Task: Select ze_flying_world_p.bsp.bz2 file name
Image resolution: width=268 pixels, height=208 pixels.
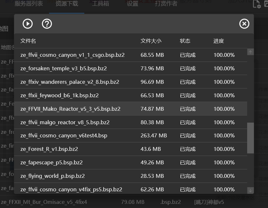Action: click(53, 176)
